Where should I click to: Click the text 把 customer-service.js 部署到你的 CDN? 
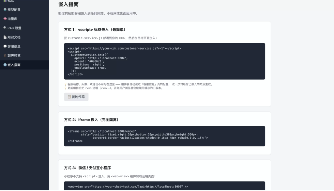pyautogui.click(x=110, y=38)
